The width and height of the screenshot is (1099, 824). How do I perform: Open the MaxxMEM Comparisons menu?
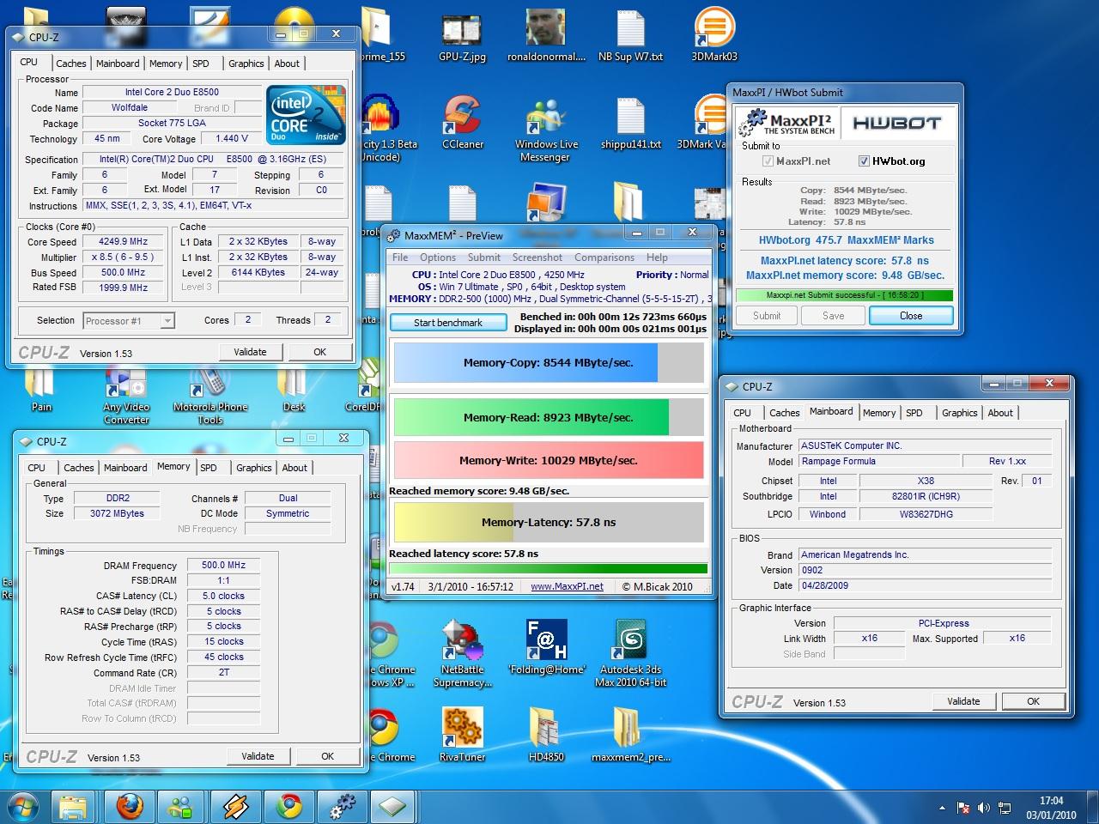[604, 257]
